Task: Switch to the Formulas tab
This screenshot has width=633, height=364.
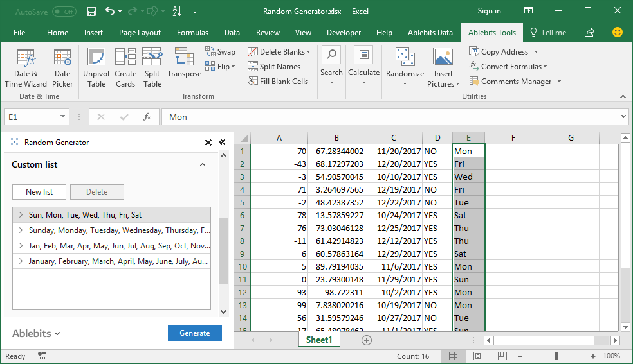Action: pyautogui.click(x=192, y=33)
